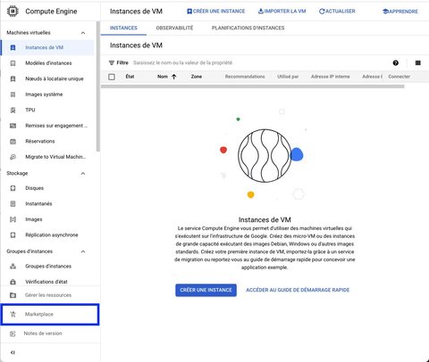Image resolution: width=429 pixels, height=362 pixels.
Task: Click the Instantanés sidebar icon
Action: point(13,204)
